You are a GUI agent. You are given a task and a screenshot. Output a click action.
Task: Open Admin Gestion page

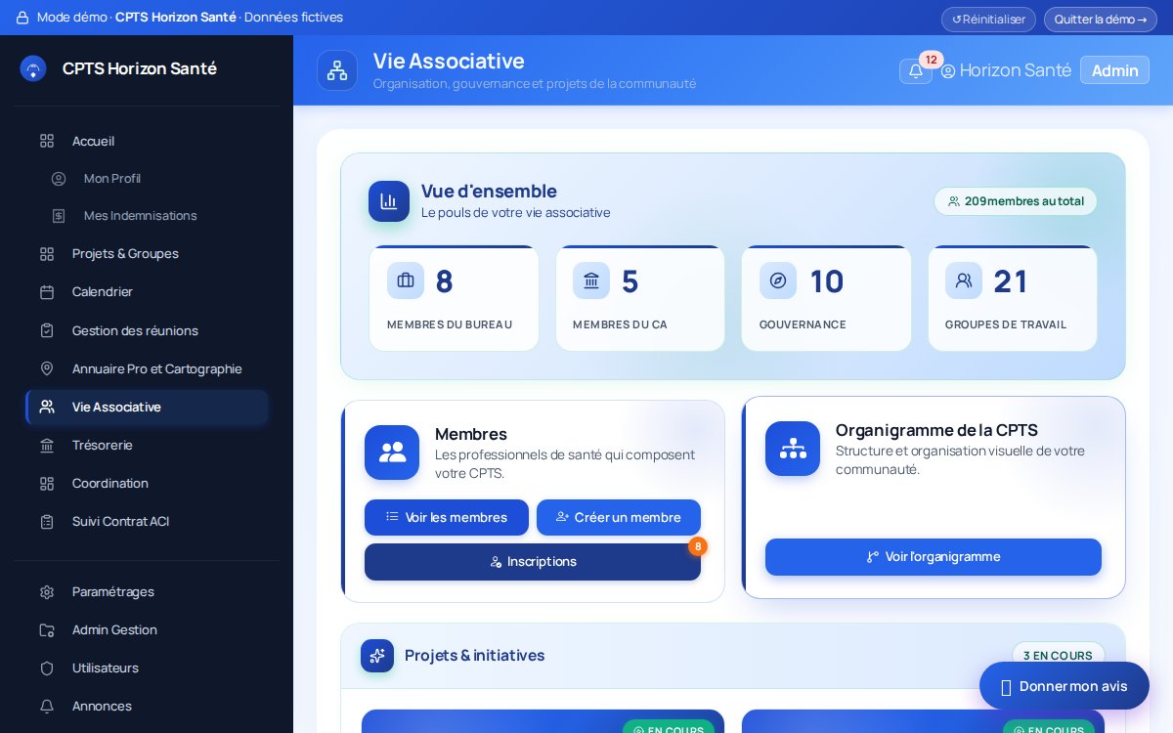click(x=147, y=630)
